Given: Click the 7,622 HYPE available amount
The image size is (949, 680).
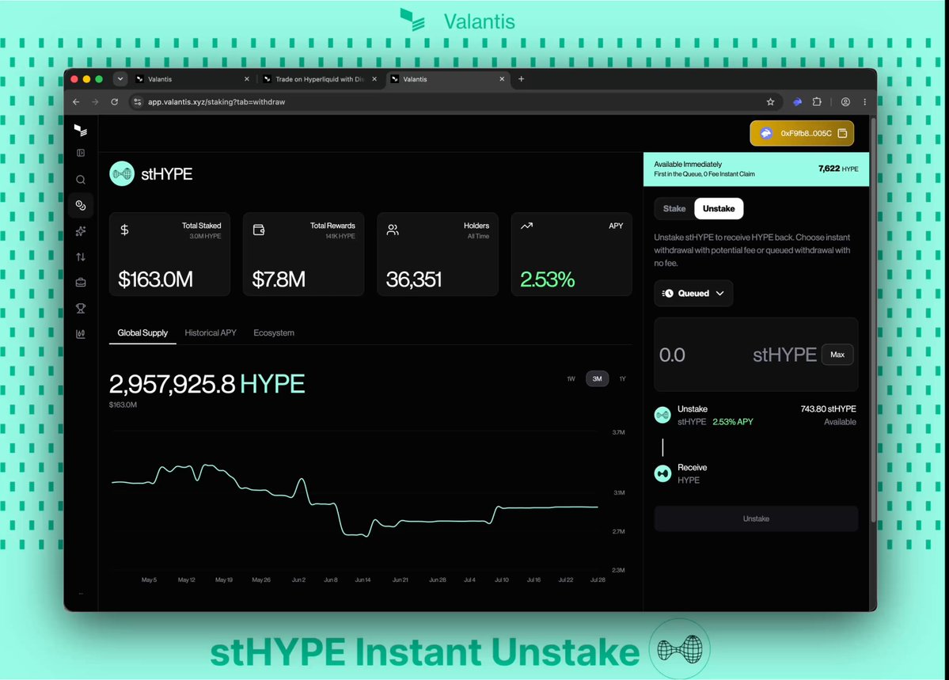Looking at the screenshot, I should (838, 169).
